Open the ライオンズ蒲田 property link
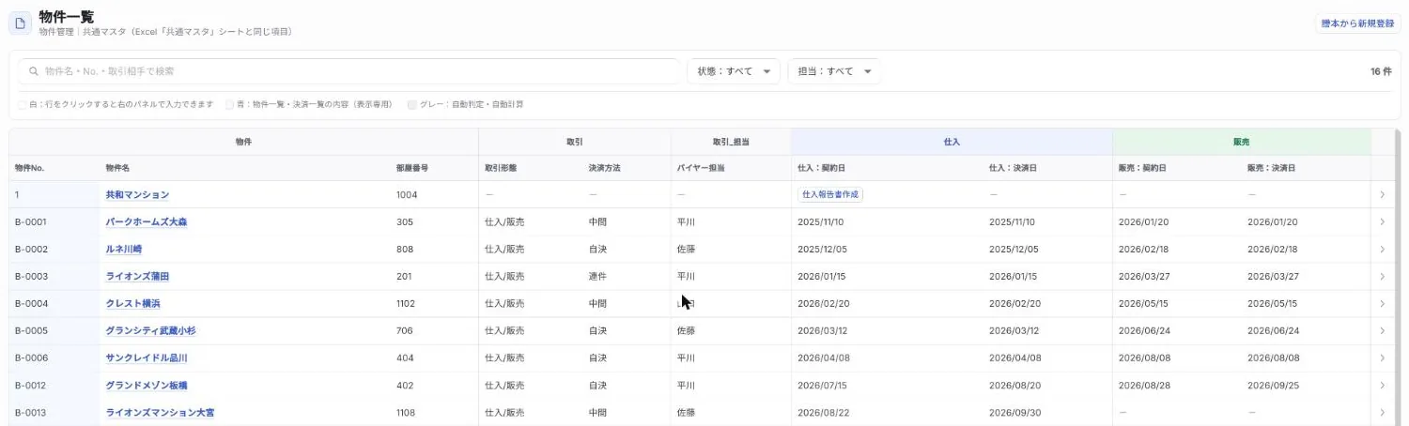Screen dimensions: 1409x426 (x=137, y=277)
